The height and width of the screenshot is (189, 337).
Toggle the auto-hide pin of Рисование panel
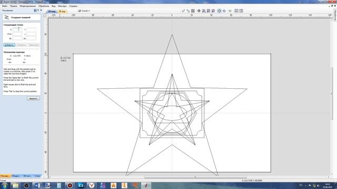point(41,10)
